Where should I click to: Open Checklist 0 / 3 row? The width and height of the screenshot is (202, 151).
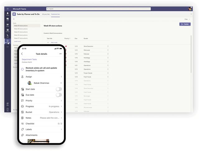click(x=41, y=124)
